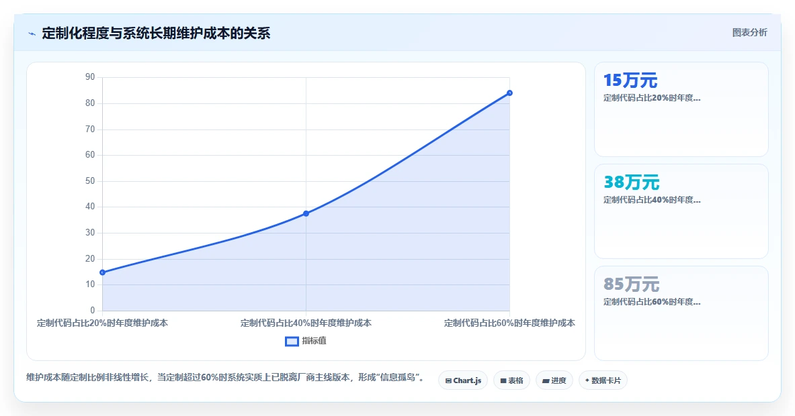Viewport: 795px width, 416px height.
Task: Click the small icon inside the 表格 tag
Action: pyautogui.click(x=503, y=381)
